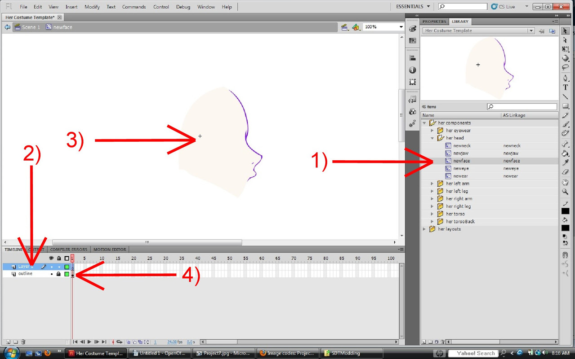Click the 24.00 fps frame rate value
The image size is (575, 359).
click(x=173, y=341)
